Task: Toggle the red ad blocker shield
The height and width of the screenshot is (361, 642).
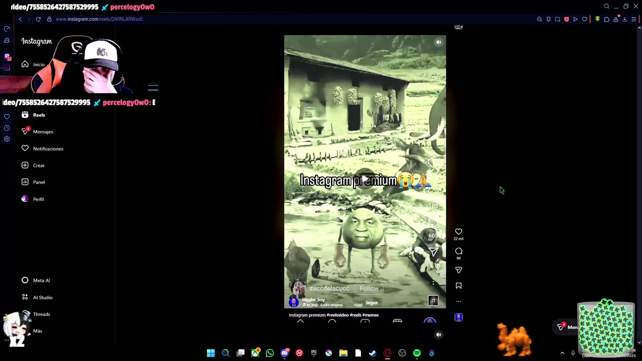Action: [566, 19]
